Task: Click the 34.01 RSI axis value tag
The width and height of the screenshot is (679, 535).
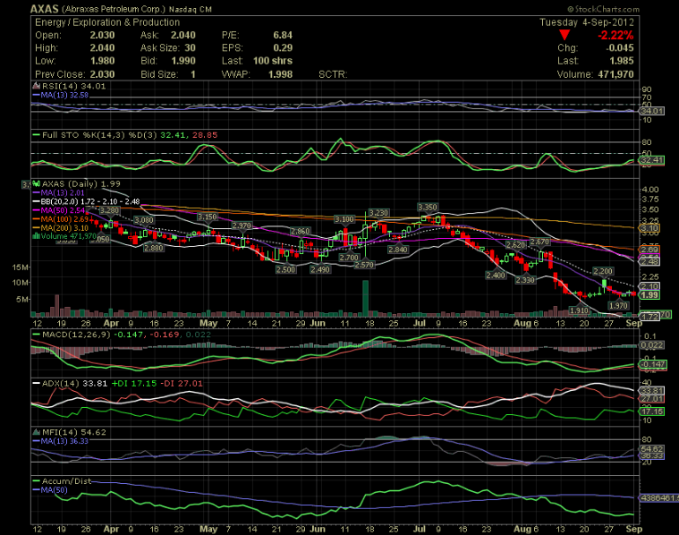Action: [x=652, y=111]
